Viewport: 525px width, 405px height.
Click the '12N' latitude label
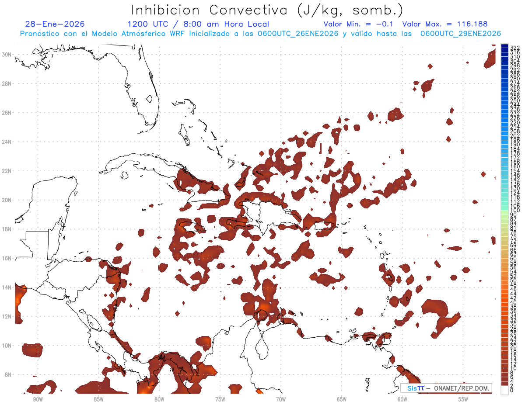pyautogui.click(x=7, y=316)
